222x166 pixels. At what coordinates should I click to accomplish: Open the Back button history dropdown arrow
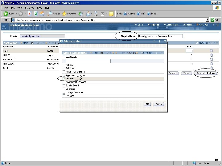[x=16, y=14]
